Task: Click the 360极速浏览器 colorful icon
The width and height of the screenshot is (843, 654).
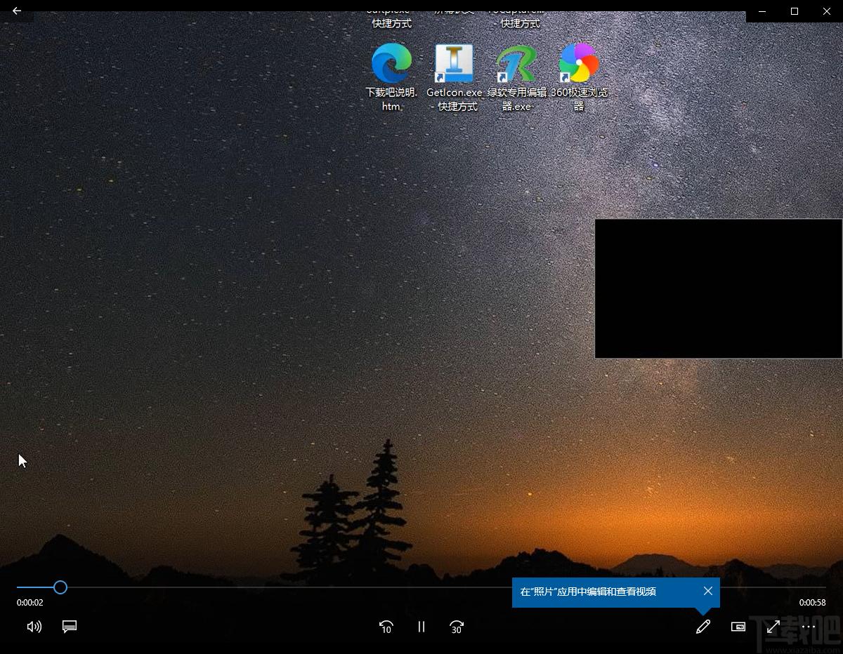Action: [x=579, y=63]
